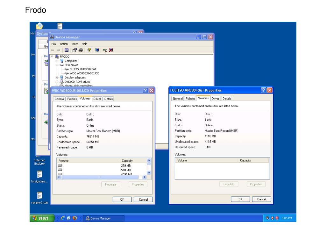Click the help question mark in WDC Properties
Screen dimensions: 326x245
pyautogui.click(x=145, y=90)
